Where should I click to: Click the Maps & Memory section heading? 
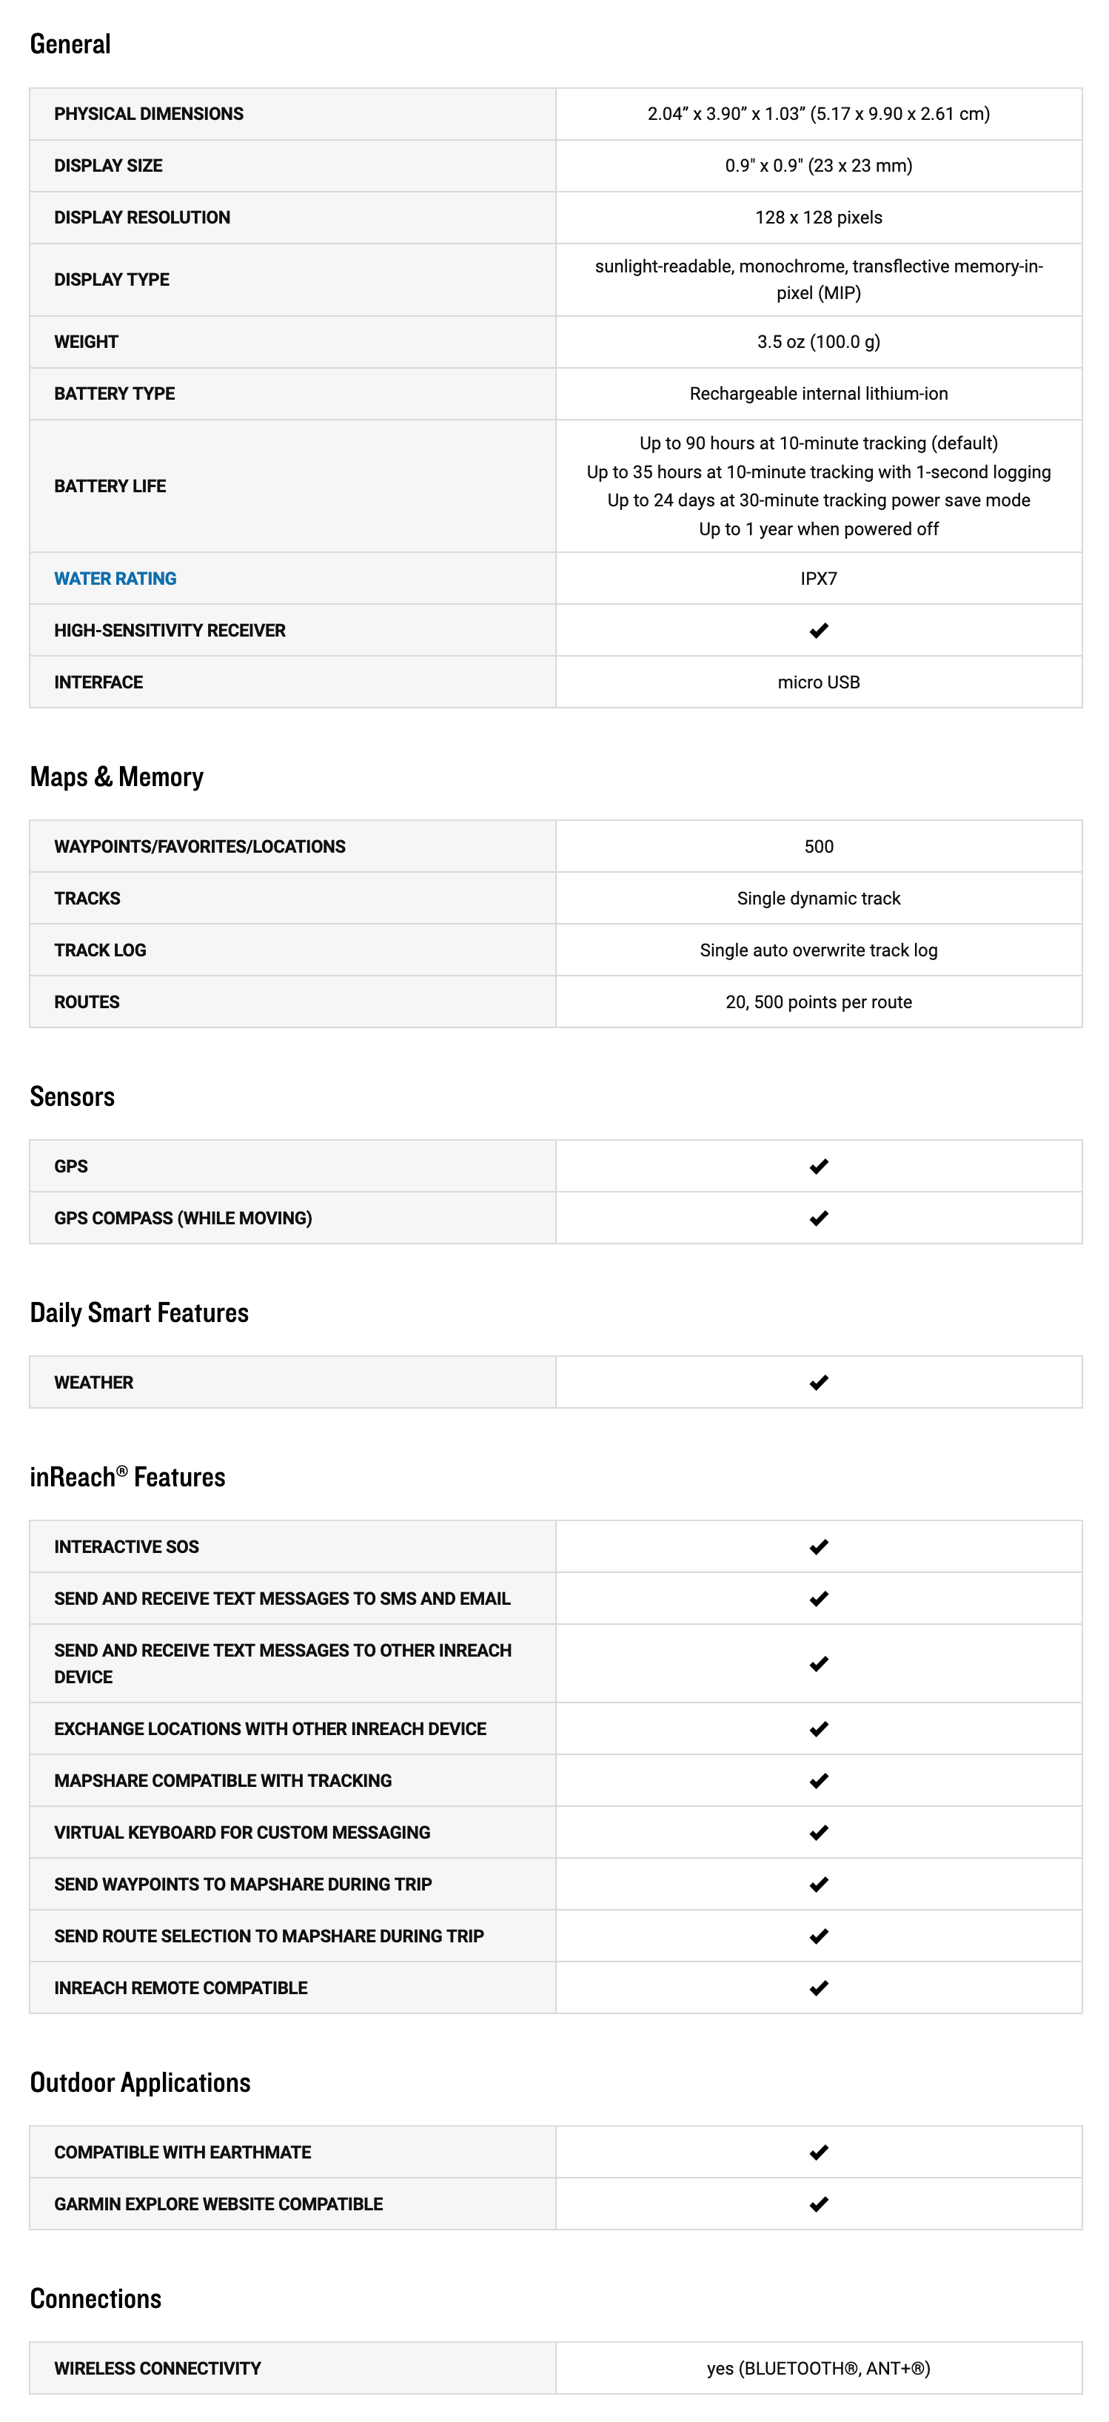point(117,776)
